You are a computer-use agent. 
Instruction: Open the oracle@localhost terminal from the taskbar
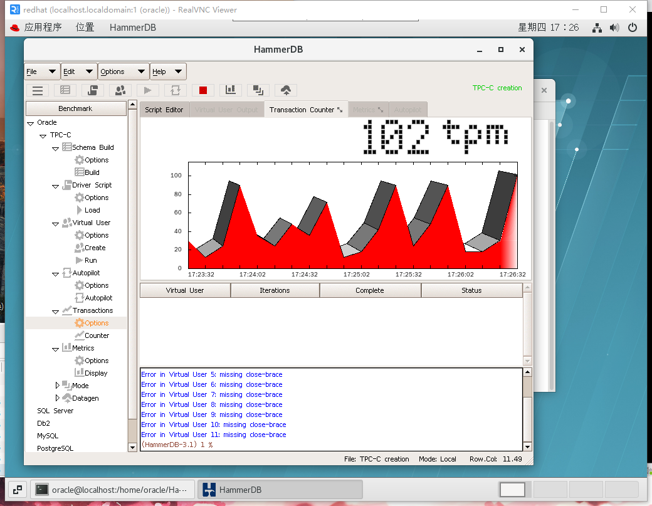(112, 490)
